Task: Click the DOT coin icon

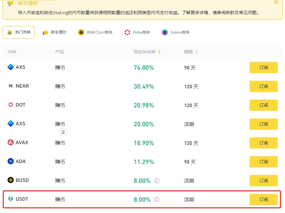Action: click(11, 105)
